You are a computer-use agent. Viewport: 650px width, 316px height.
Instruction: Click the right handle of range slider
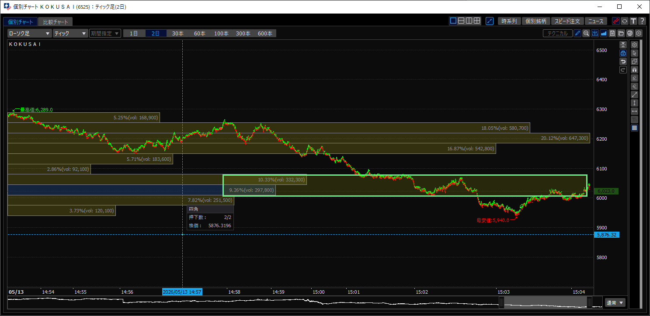[590, 302]
